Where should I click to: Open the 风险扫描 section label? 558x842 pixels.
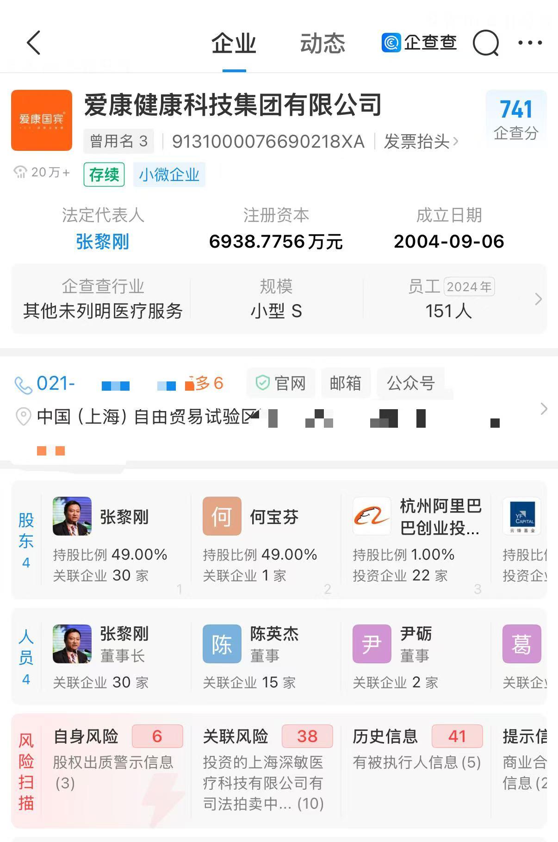point(26,771)
